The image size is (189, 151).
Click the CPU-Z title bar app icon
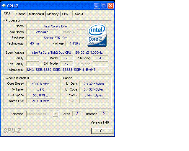[x=4, y=6]
